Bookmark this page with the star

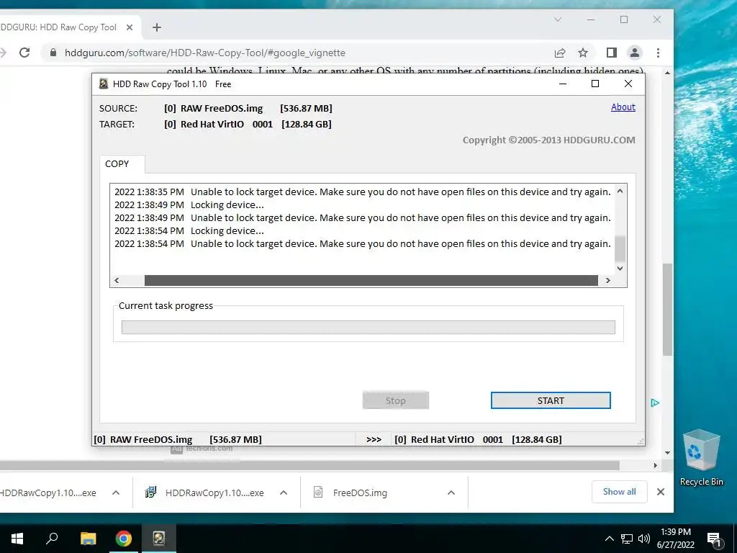[583, 53]
